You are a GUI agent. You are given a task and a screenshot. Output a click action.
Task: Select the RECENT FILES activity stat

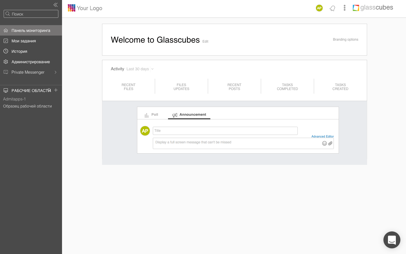(x=129, y=87)
